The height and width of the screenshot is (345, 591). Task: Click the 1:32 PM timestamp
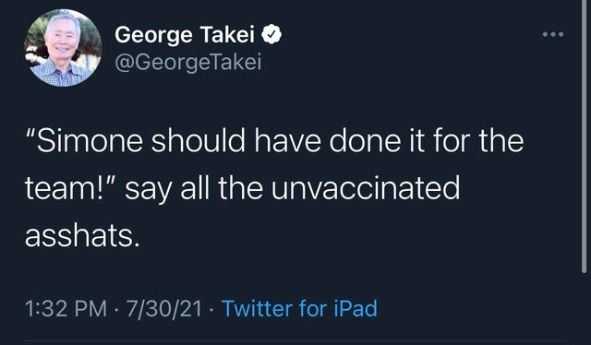point(66,309)
